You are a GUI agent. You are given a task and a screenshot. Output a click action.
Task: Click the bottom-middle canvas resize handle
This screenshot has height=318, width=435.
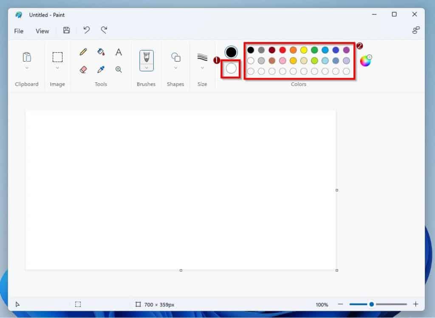[181, 270]
